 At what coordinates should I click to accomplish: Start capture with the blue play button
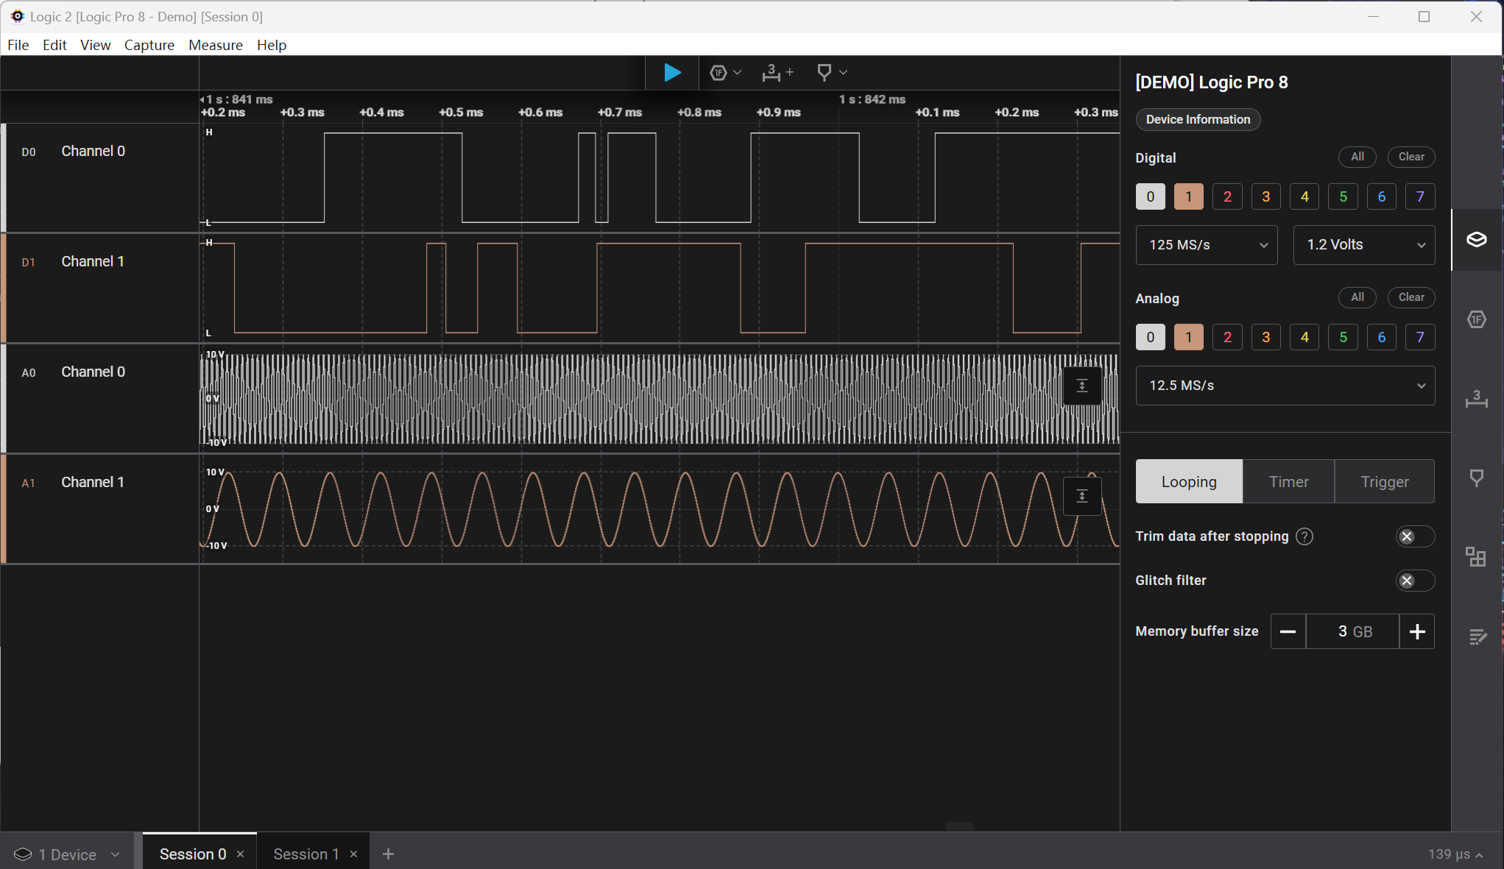672,72
